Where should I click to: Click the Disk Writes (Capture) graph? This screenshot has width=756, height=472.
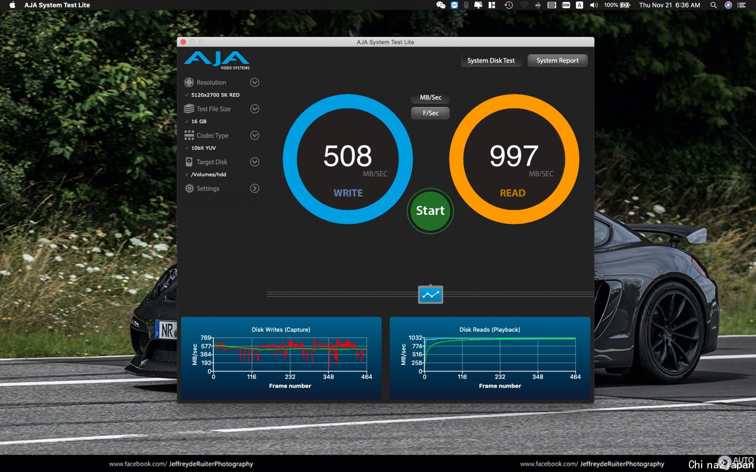[281, 358]
